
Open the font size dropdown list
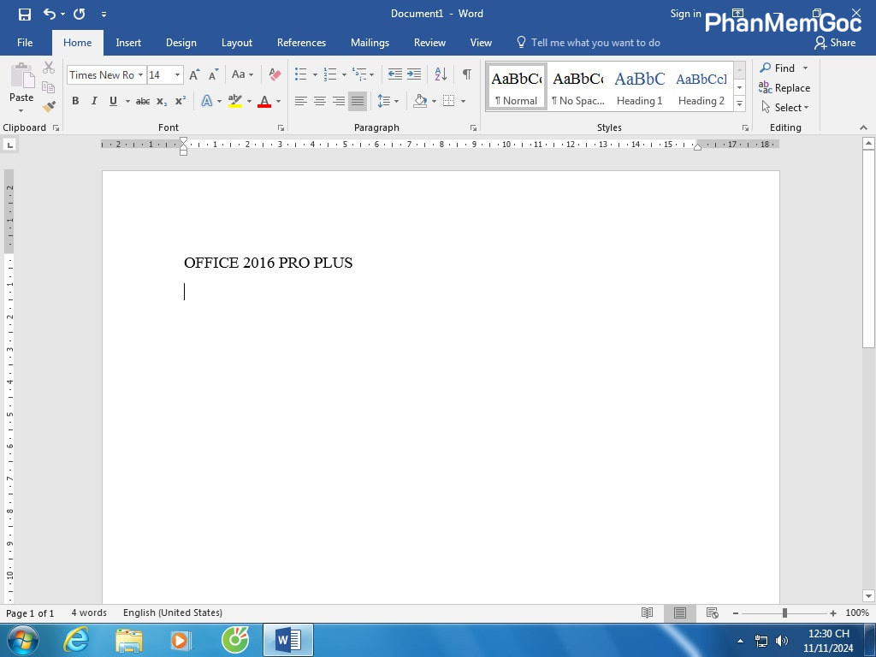click(177, 75)
